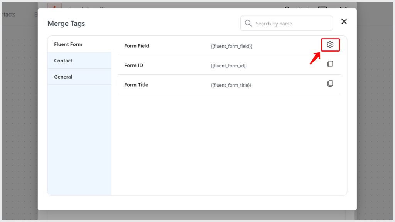
Task: Close the Merge Tags dialog
Action: 344,22
